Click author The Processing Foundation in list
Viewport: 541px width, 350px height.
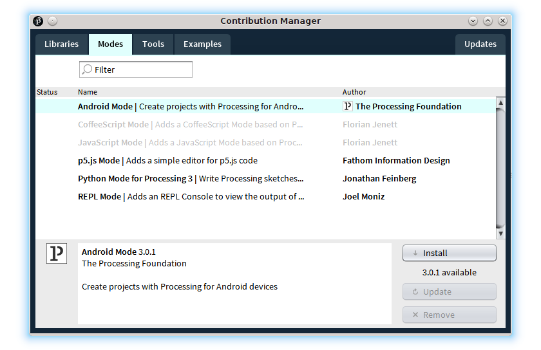[408, 107]
